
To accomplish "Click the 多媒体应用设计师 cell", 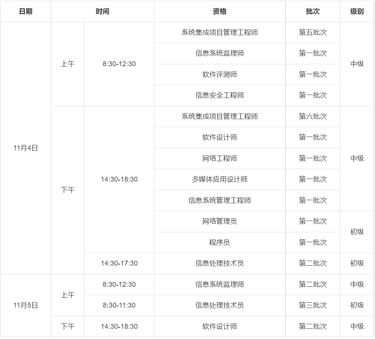I will (x=220, y=179).
